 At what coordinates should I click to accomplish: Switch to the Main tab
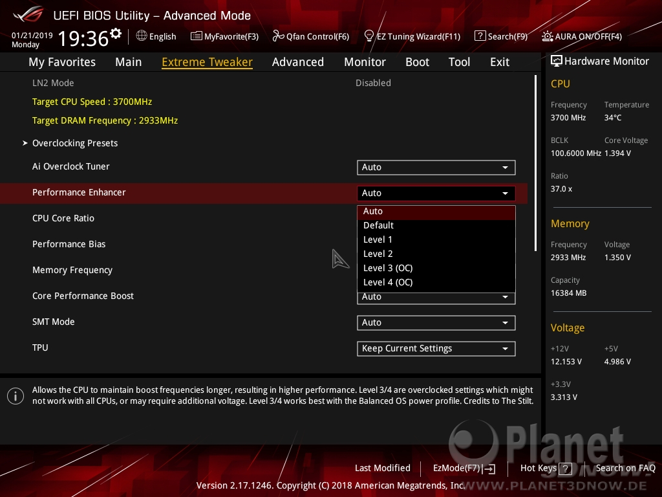(x=129, y=62)
